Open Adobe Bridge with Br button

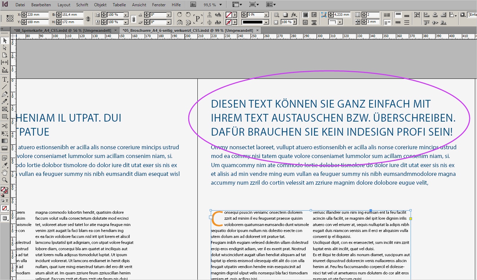tap(193, 5)
